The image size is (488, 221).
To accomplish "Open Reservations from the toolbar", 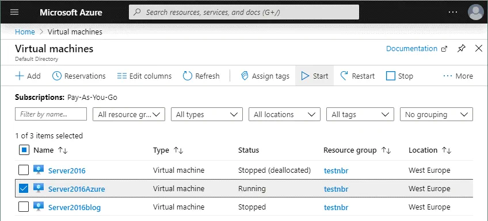I will [79, 76].
